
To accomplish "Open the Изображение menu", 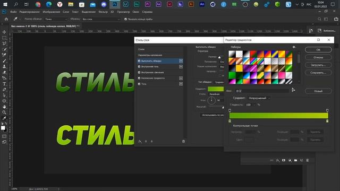I will click(x=52, y=12).
